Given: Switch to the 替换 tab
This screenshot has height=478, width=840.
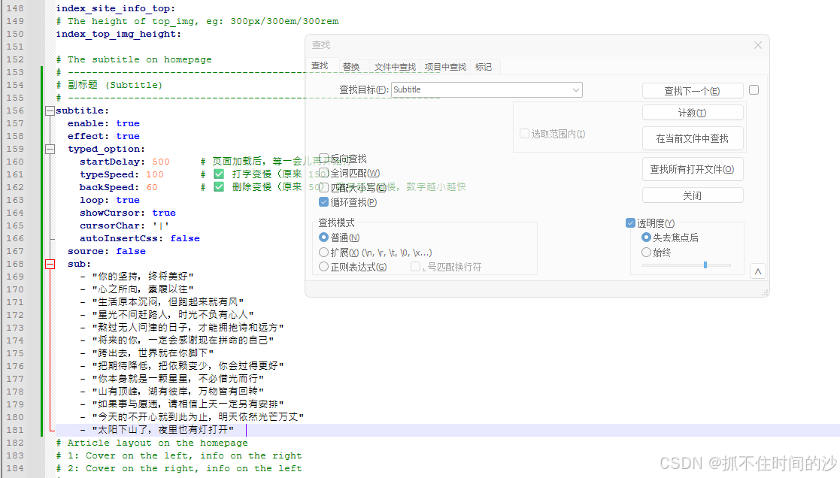Looking at the screenshot, I should 351,67.
